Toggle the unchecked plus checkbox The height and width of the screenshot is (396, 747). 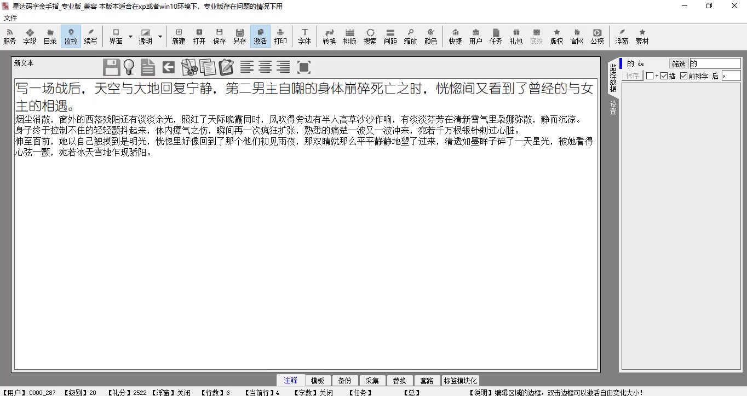[650, 76]
